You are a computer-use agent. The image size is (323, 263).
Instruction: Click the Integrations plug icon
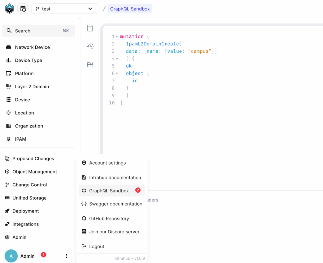pos(7,224)
